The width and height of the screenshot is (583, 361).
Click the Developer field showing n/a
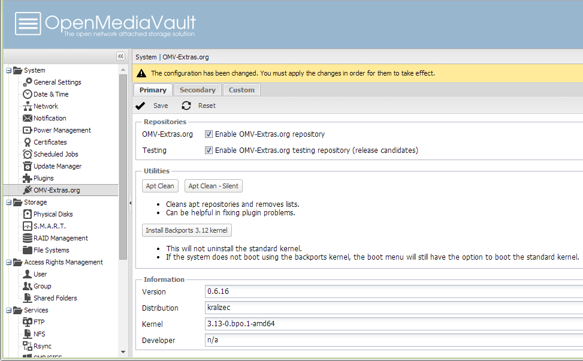tap(394, 340)
